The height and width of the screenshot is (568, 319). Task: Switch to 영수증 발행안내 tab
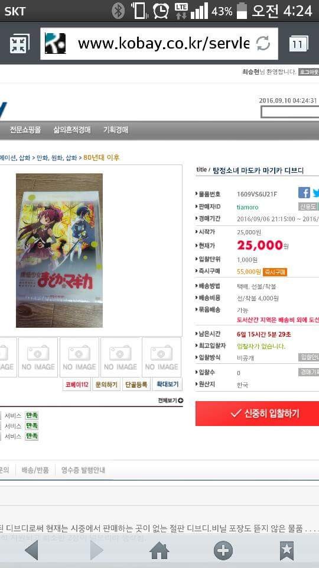(x=83, y=470)
